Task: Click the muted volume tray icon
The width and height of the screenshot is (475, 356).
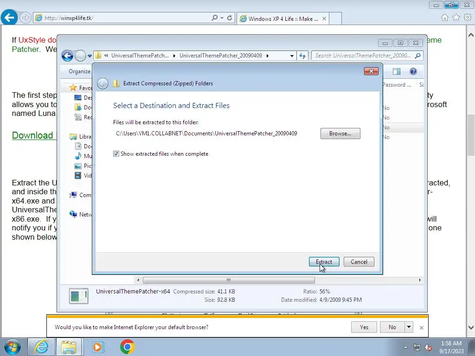Action: tap(428, 347)
